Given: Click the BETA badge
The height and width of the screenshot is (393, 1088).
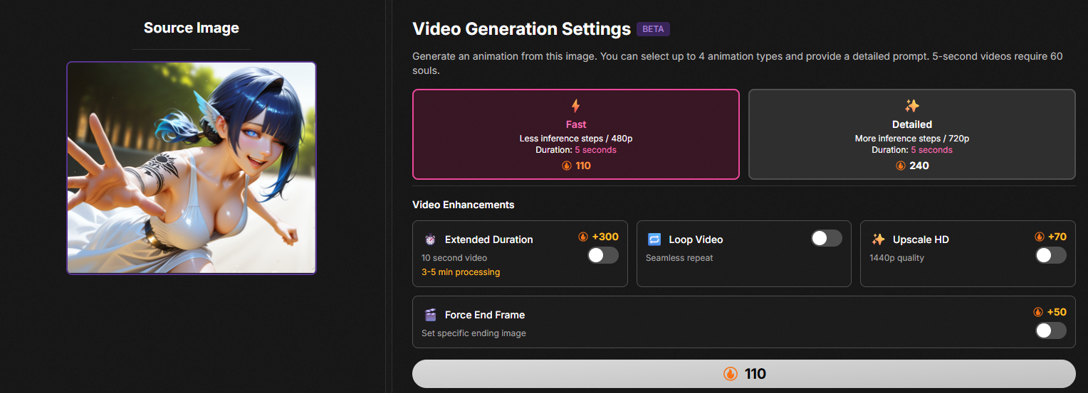Looking at the screenshot, I should tap(653, 29).
